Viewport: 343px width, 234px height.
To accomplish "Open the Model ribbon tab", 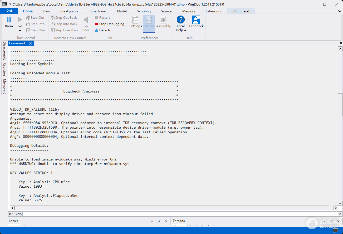I will 122,11.
